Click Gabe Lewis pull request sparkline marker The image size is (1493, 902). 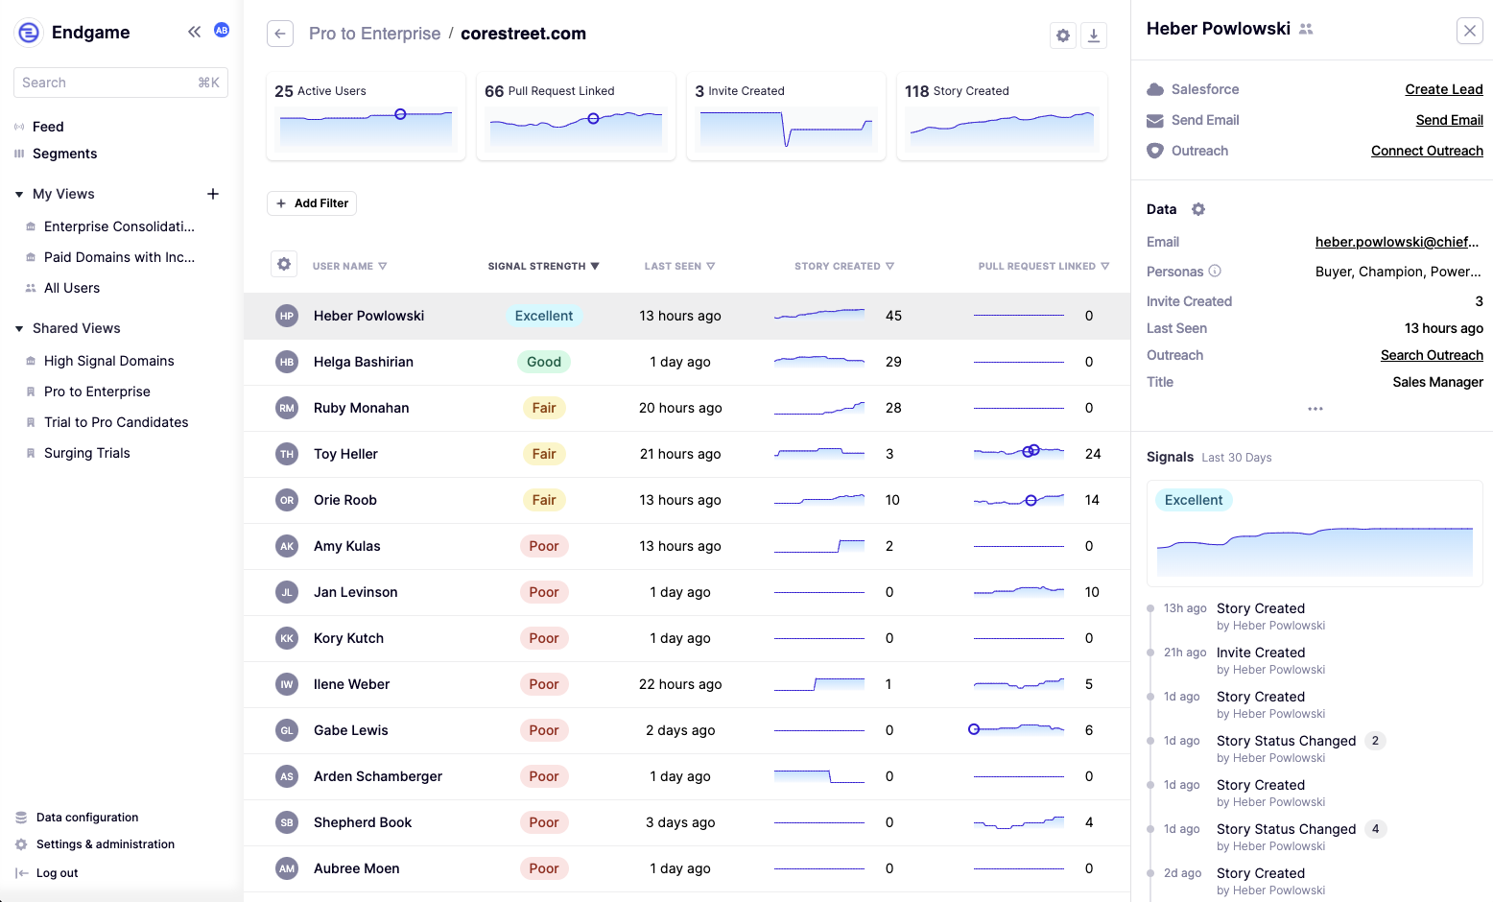point(974,729)
